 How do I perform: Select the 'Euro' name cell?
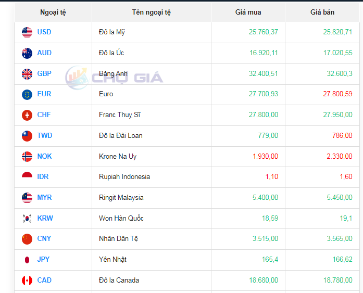[x=152, y=94]
